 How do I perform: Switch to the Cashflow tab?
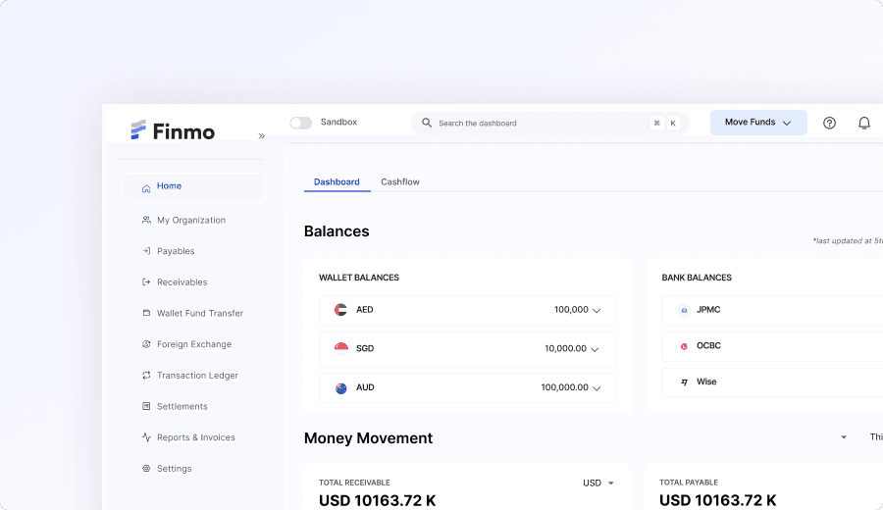[x=400, y=181]
